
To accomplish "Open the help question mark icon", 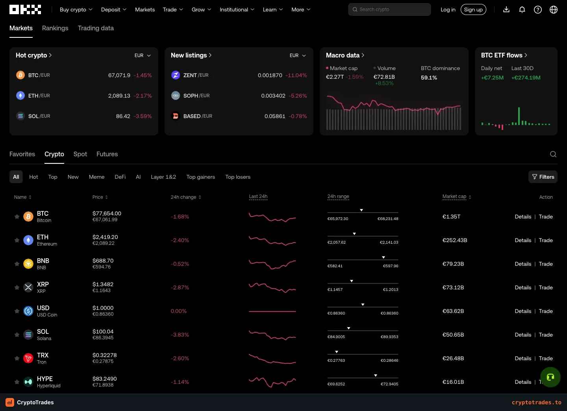I will (538, 9).
